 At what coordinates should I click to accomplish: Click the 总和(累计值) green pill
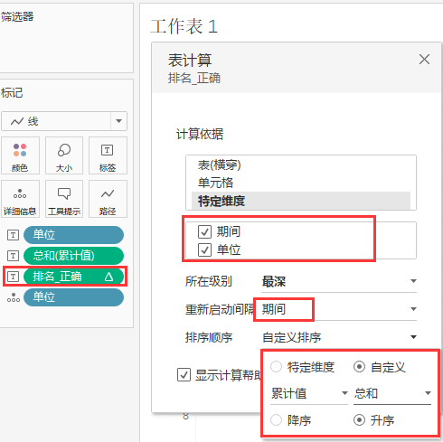click(x=73, y=256)
